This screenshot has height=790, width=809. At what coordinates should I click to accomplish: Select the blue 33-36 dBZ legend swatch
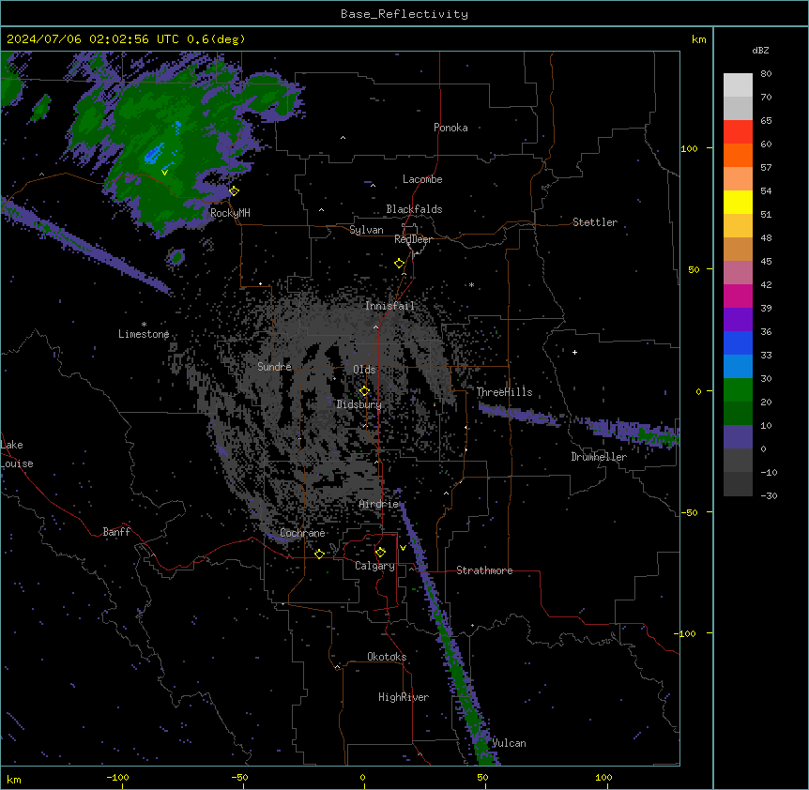pyautogui.click(x=738, y=342)
